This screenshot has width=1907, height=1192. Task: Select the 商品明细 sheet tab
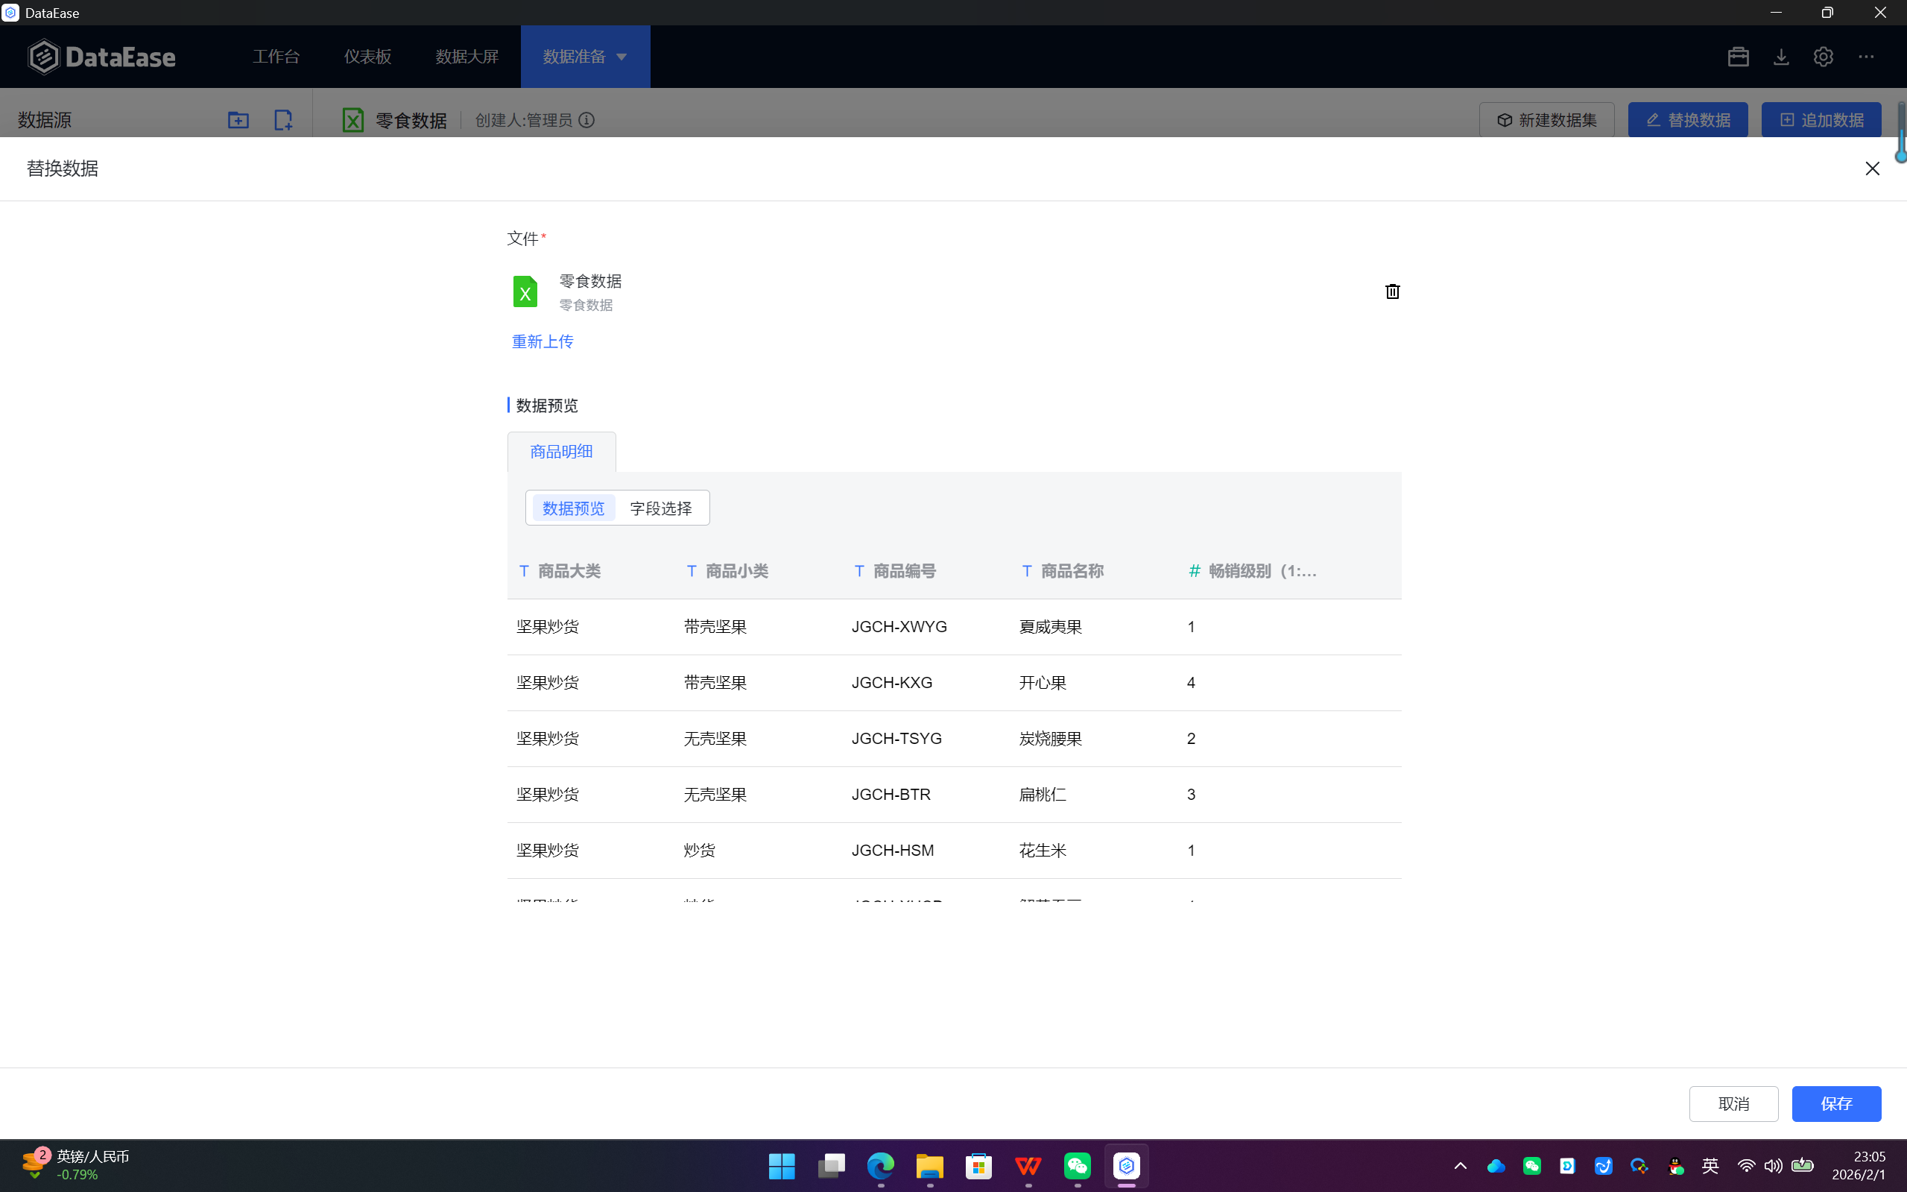(x=561, y=452)
